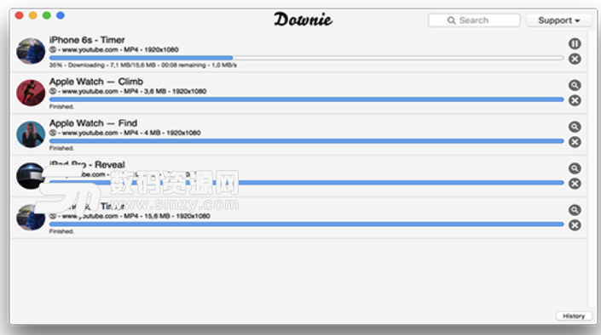Viewport: 601px width, 335px height.
Task: Pause the iPhone 6s - Timer download
Action: point(575,43)
